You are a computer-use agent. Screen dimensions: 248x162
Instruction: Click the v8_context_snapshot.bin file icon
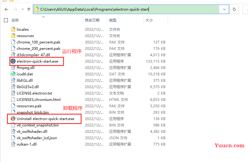coord(13,126)
